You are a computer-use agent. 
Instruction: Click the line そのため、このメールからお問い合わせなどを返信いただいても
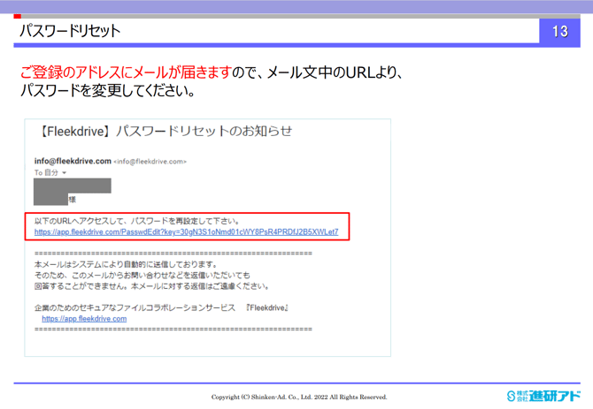pyautogui.click(x=142, y=276)
